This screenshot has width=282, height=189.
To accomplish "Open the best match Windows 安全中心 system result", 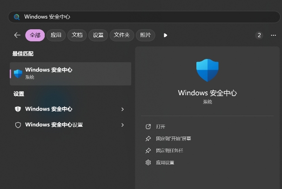I will point(70,73).
